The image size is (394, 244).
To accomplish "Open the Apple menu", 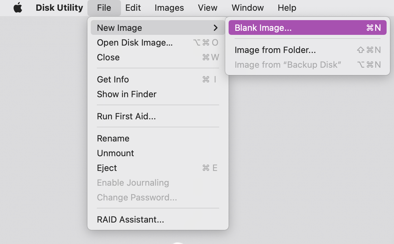I will click(18, 7).
